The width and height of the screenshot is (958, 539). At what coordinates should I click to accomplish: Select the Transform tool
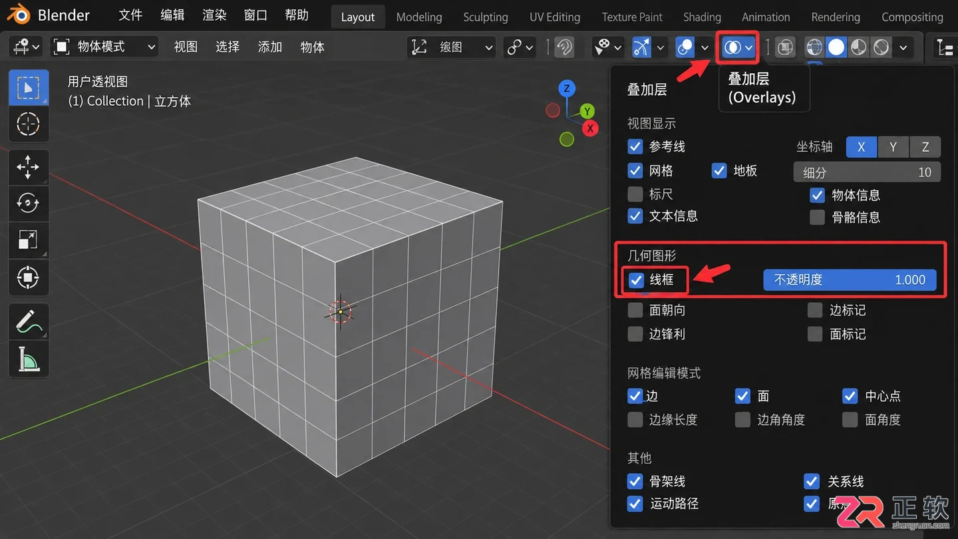28,277
